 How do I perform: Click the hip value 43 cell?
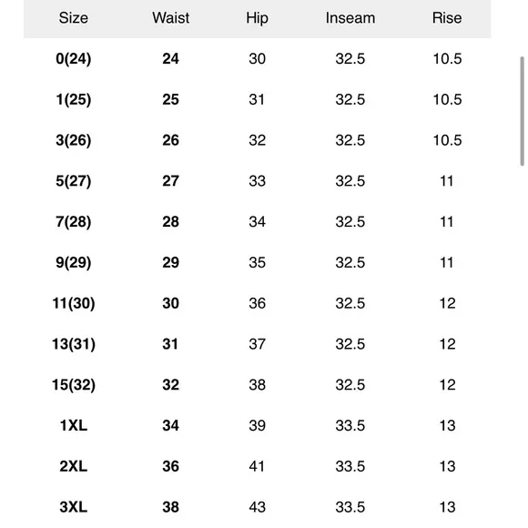click(258, 507)
